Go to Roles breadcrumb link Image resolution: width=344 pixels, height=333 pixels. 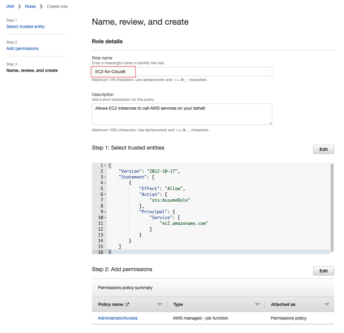pos(30,6)
